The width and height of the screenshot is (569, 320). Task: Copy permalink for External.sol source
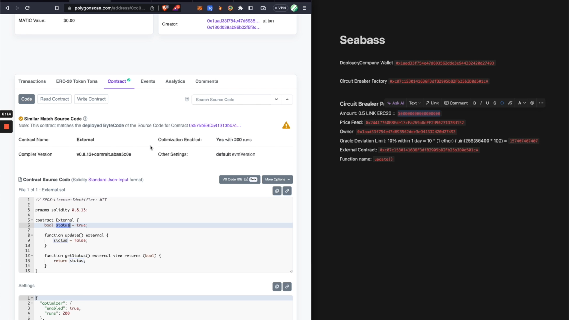coord(287,191)
